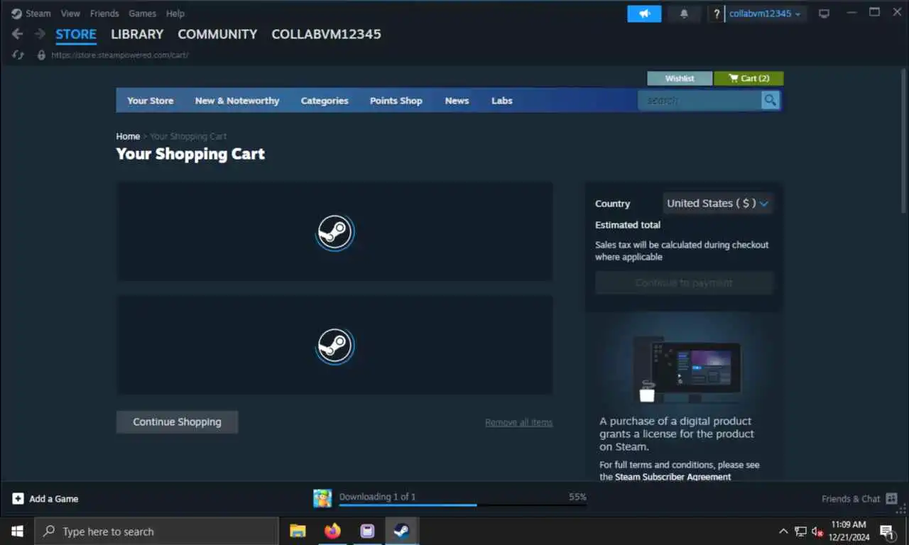909x545 pixels.
Task: Click the Downloading 1 of 1 status
Action: click(377, 497)
